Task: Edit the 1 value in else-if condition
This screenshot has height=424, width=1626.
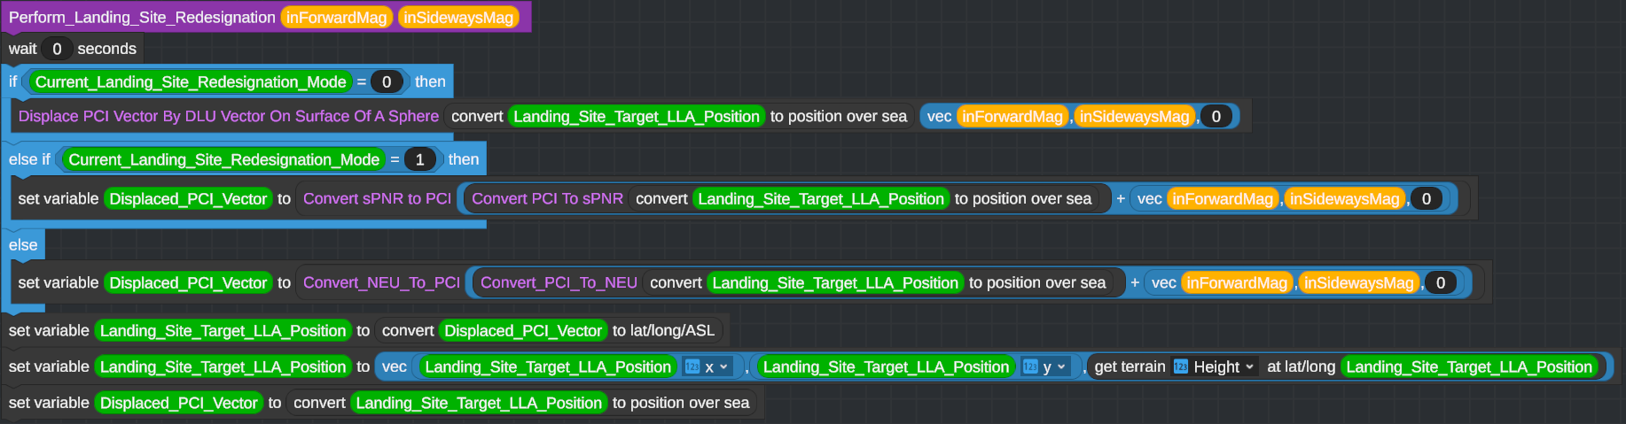Action: click(419, 159)
